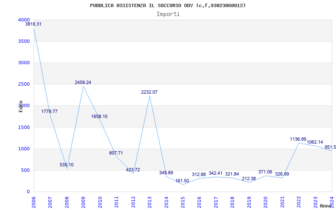
Task: Click the Anno x-axis title
Action: point(326,206)
